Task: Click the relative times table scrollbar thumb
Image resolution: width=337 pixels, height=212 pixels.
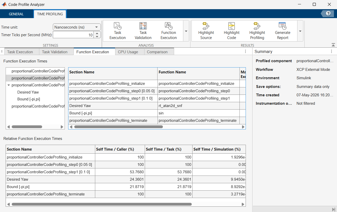Action: (102, 204)
